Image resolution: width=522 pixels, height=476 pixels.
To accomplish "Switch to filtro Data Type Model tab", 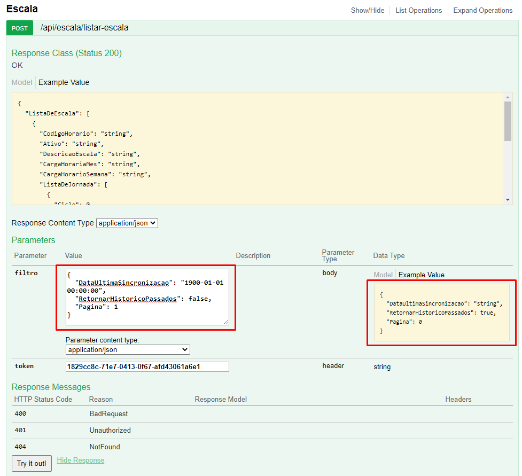I will pos(383,275).
